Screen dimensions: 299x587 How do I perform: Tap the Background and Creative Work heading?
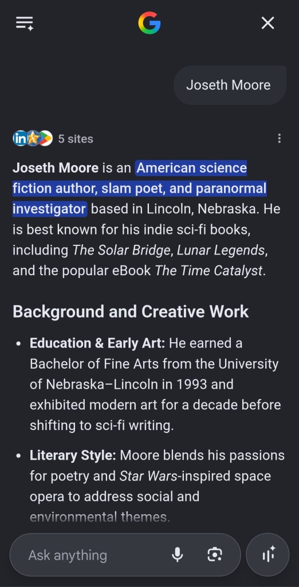[131, 311]
